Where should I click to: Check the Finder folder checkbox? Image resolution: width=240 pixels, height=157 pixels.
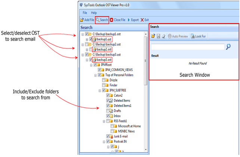point(104,85)
